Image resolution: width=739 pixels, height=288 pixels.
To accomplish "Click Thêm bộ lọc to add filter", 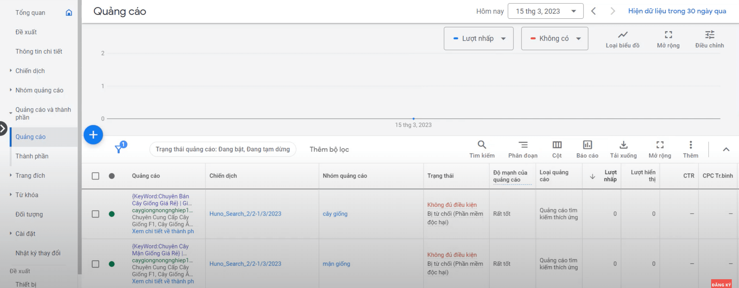I will coord(329,149).
